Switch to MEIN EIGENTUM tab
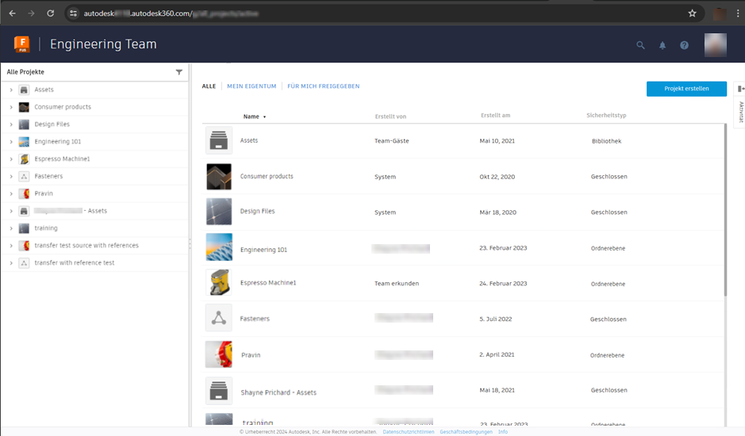 (252, 86)
